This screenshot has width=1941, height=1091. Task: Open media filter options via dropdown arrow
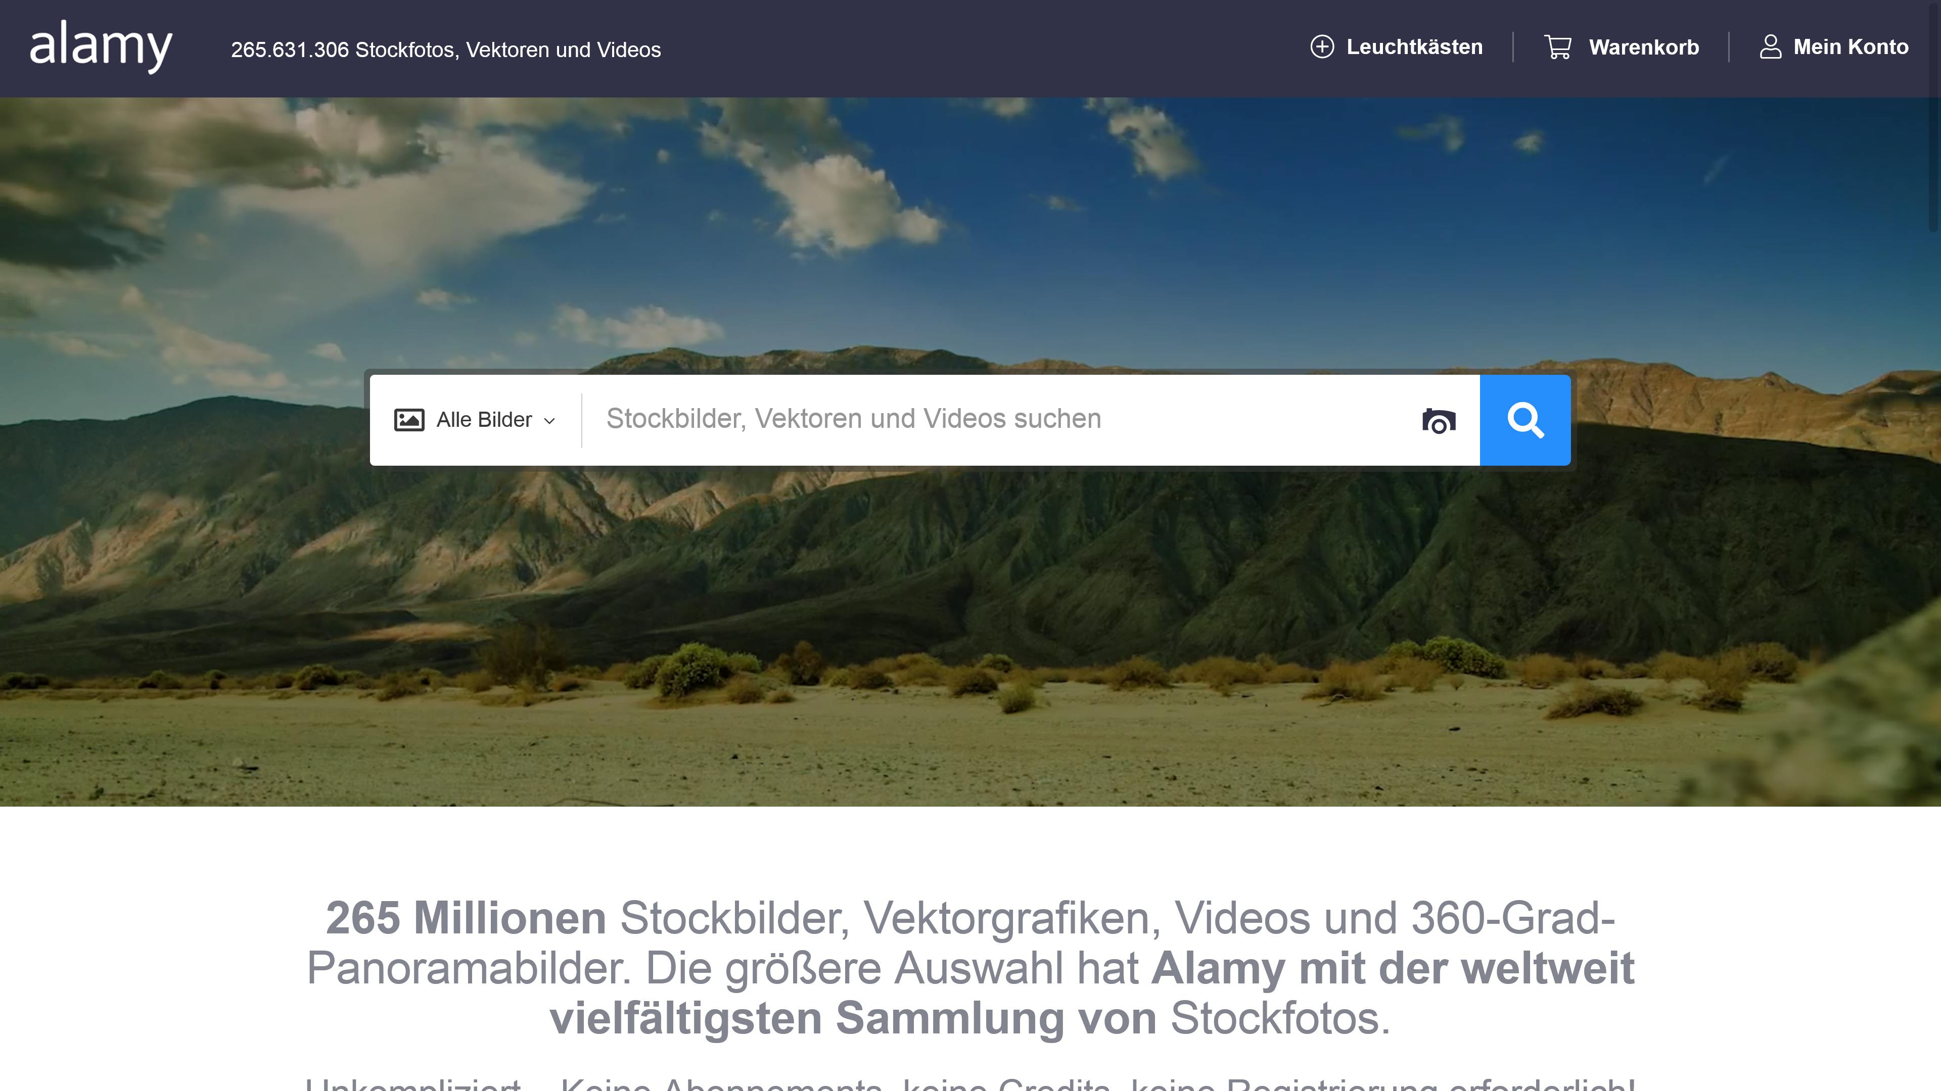pyautogui.click(x=549, y=420)
